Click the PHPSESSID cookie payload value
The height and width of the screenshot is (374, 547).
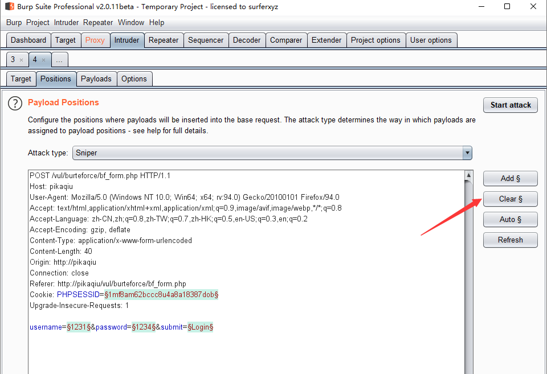(x=161, y=295)
